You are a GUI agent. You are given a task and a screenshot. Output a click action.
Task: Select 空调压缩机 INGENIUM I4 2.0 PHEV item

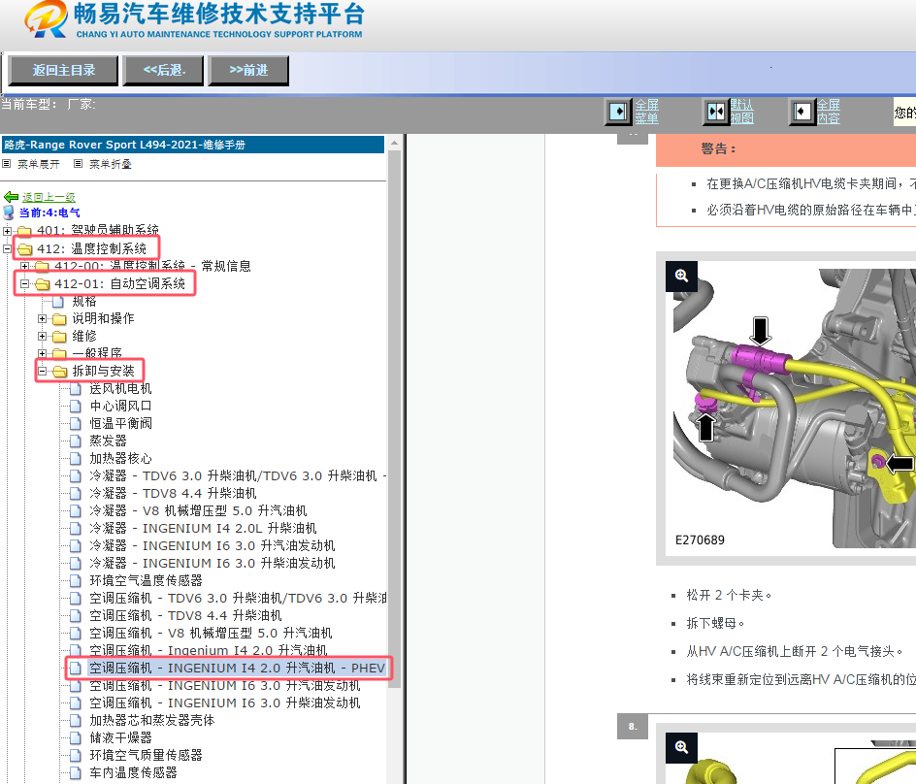[237, 669]
